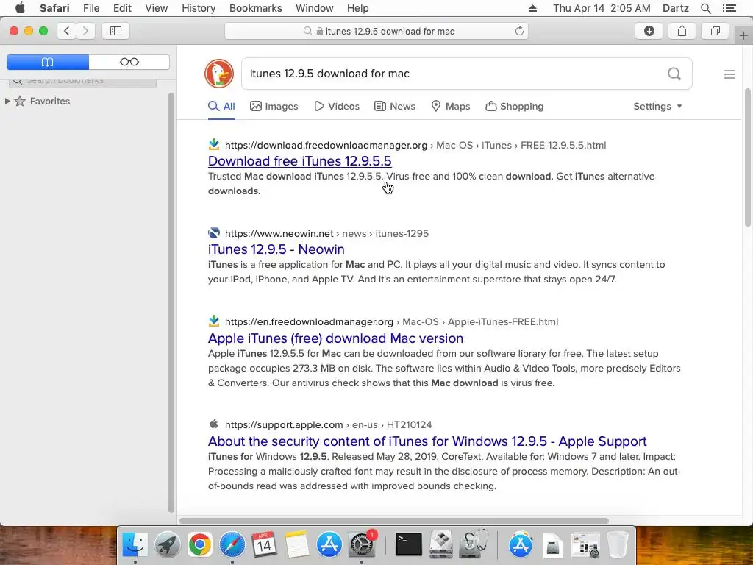Viewport: 753px width, 565px height.
Task: Open Notification Center list icon
Action: tap(729, 8)
